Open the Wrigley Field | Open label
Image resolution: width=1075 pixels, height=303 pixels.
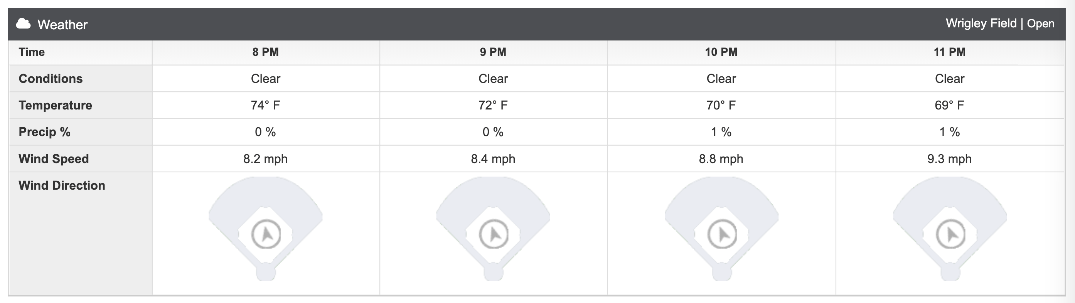pos(1000,24)
